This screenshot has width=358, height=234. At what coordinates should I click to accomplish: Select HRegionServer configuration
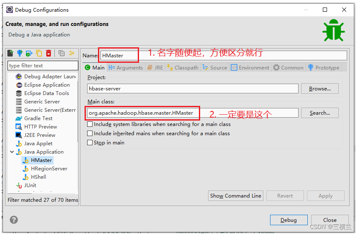click(45, 169)
